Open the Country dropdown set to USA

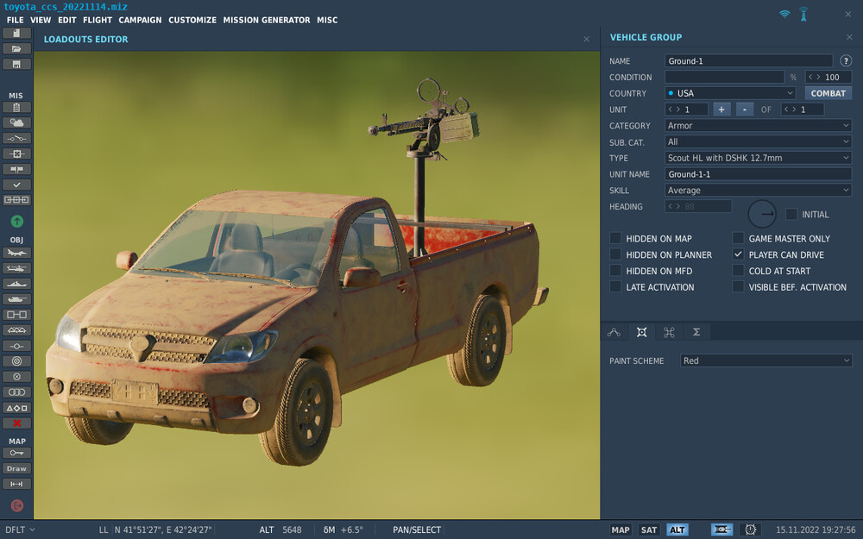(x=730, y=93)
